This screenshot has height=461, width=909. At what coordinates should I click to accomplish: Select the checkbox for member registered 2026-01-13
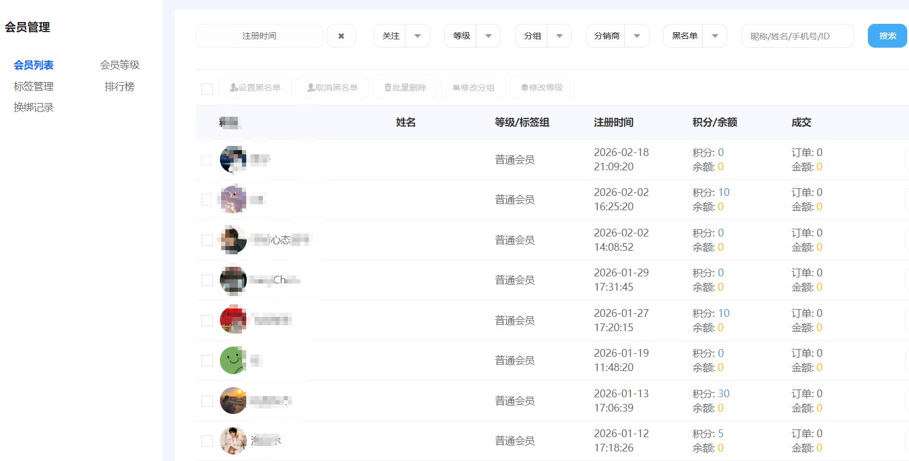(207, 401)
